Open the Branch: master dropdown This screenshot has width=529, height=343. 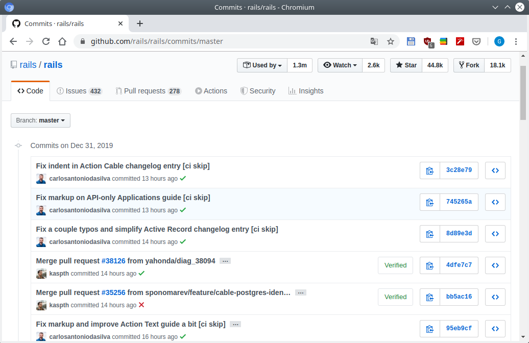40,120
